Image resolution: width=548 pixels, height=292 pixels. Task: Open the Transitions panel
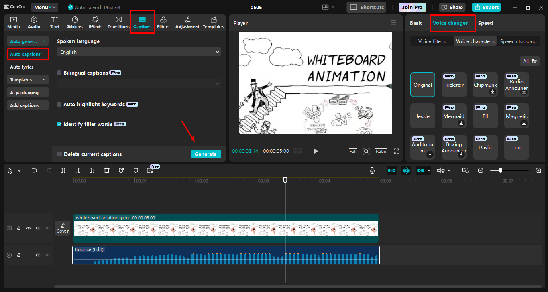(x=118, y=22)
